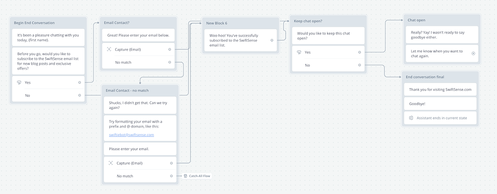Select the Chat open block header
497x194 pixels.
tap(442, 20)
